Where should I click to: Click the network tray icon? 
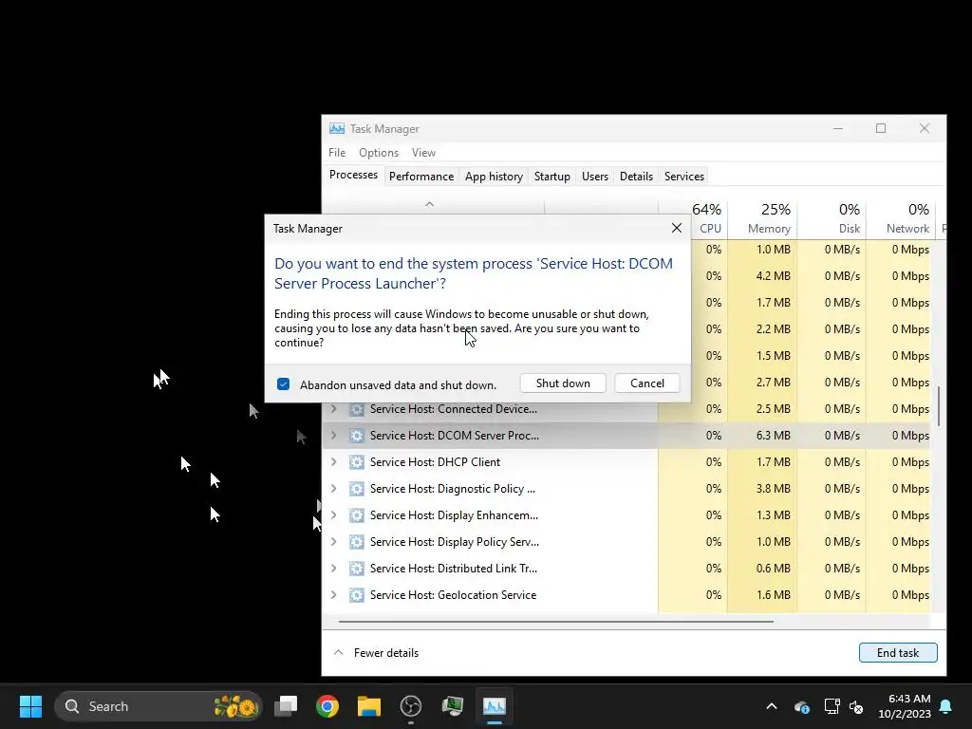click(832, 706)
